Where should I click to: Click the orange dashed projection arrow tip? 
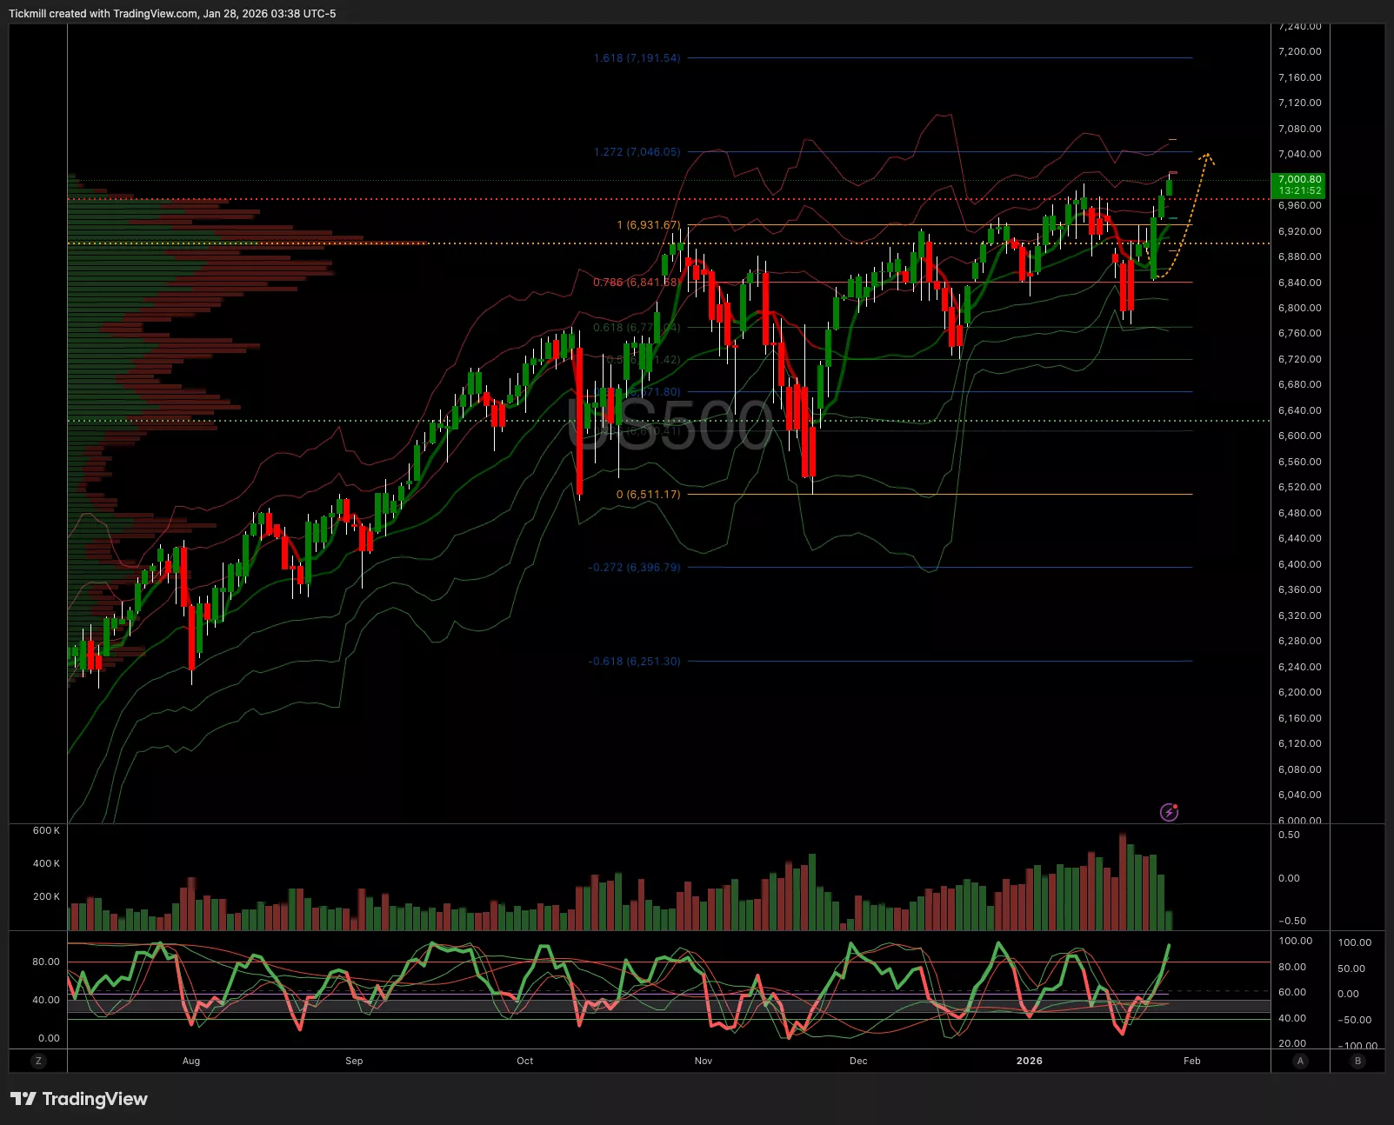pyautogui.click(x=1207, y=156)
